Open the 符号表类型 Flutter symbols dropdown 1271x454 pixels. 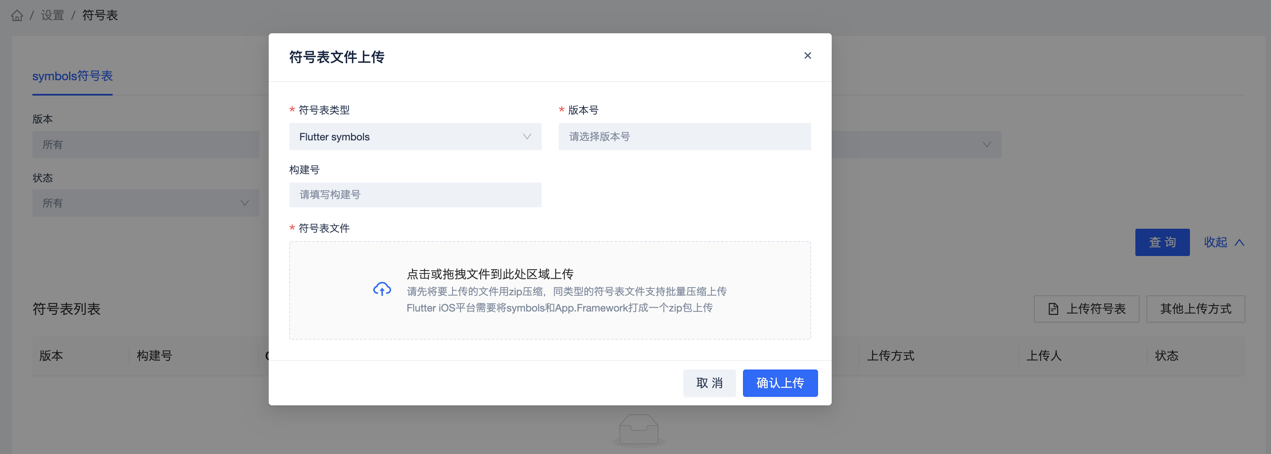tap(415, 137)
